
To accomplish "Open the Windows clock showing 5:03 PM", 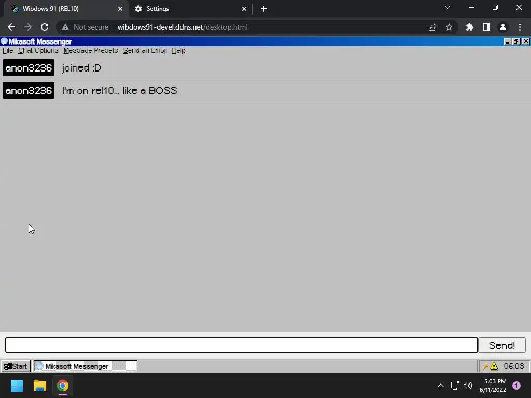I will tap(493, 386).
